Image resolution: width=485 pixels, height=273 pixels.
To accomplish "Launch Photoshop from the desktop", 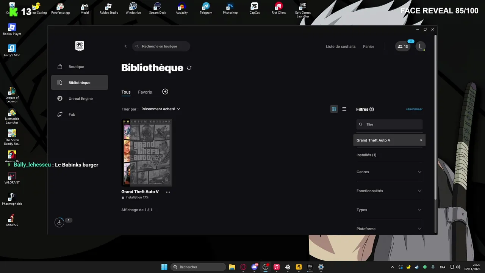I will [230, 8].
